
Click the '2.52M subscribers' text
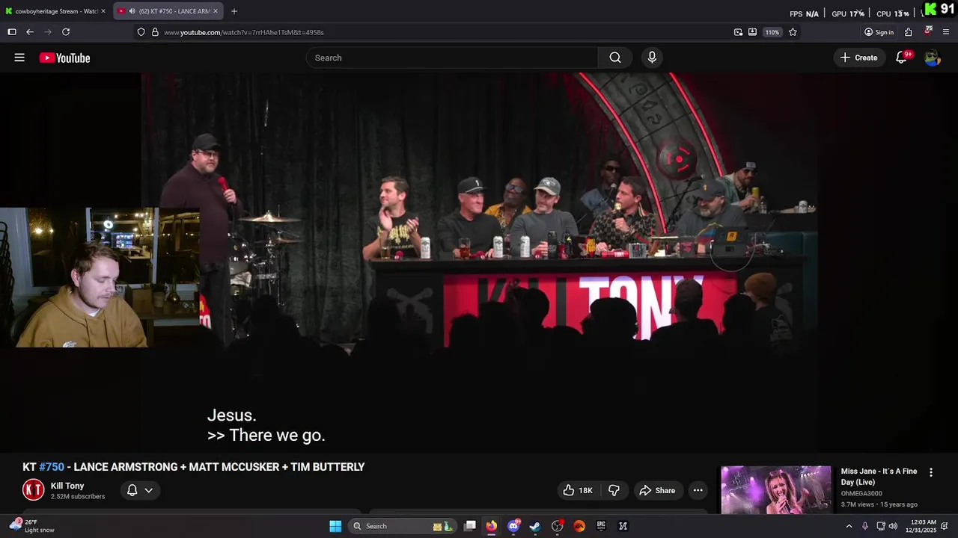[78, 497]
